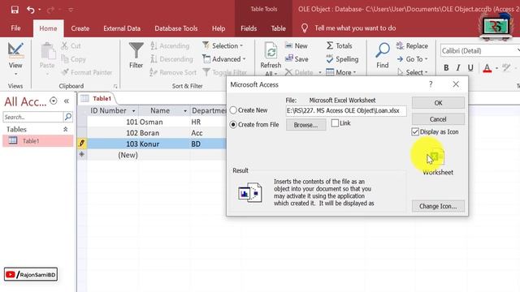
Task: Click the new record asterisk row selector
Action: 81,155
